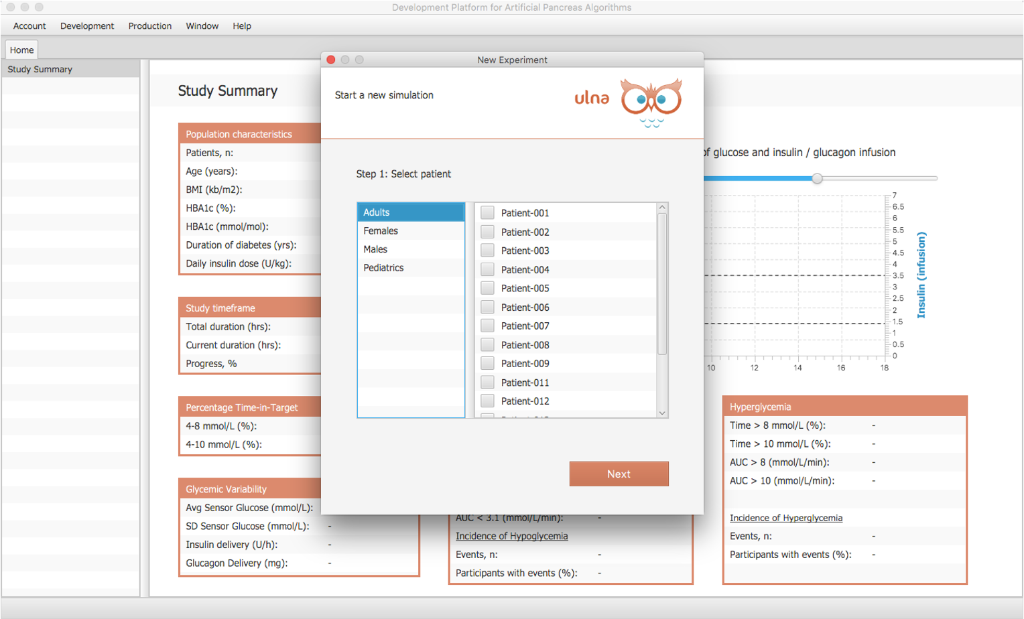Select the Patient-012 checkbox

[487, 401]
